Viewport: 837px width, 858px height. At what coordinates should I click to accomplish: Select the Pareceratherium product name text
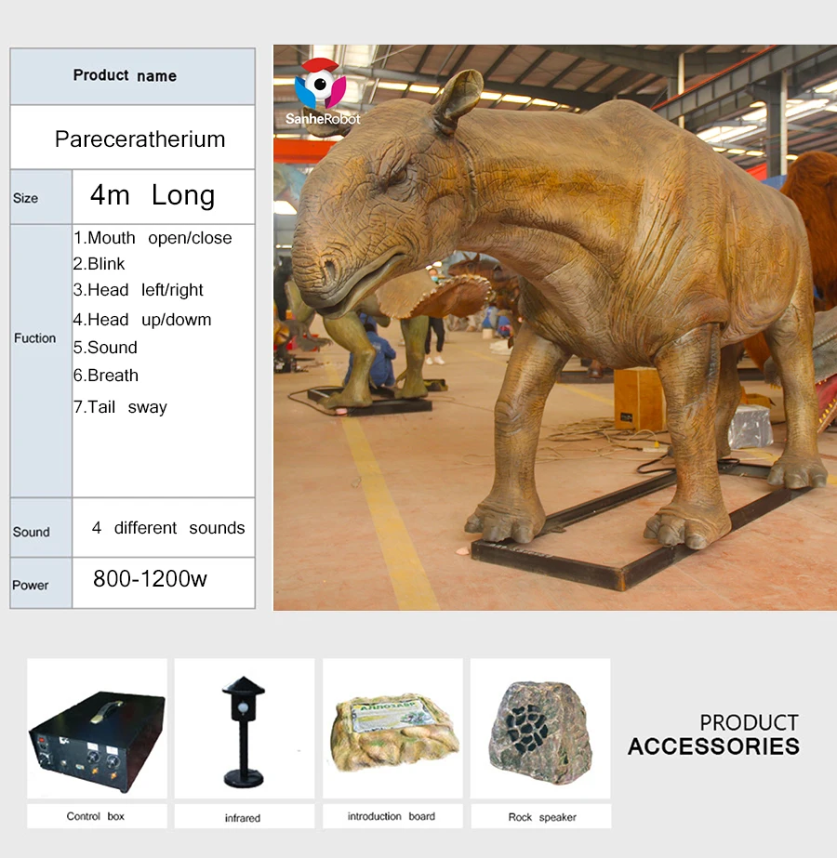click(139, 139)
